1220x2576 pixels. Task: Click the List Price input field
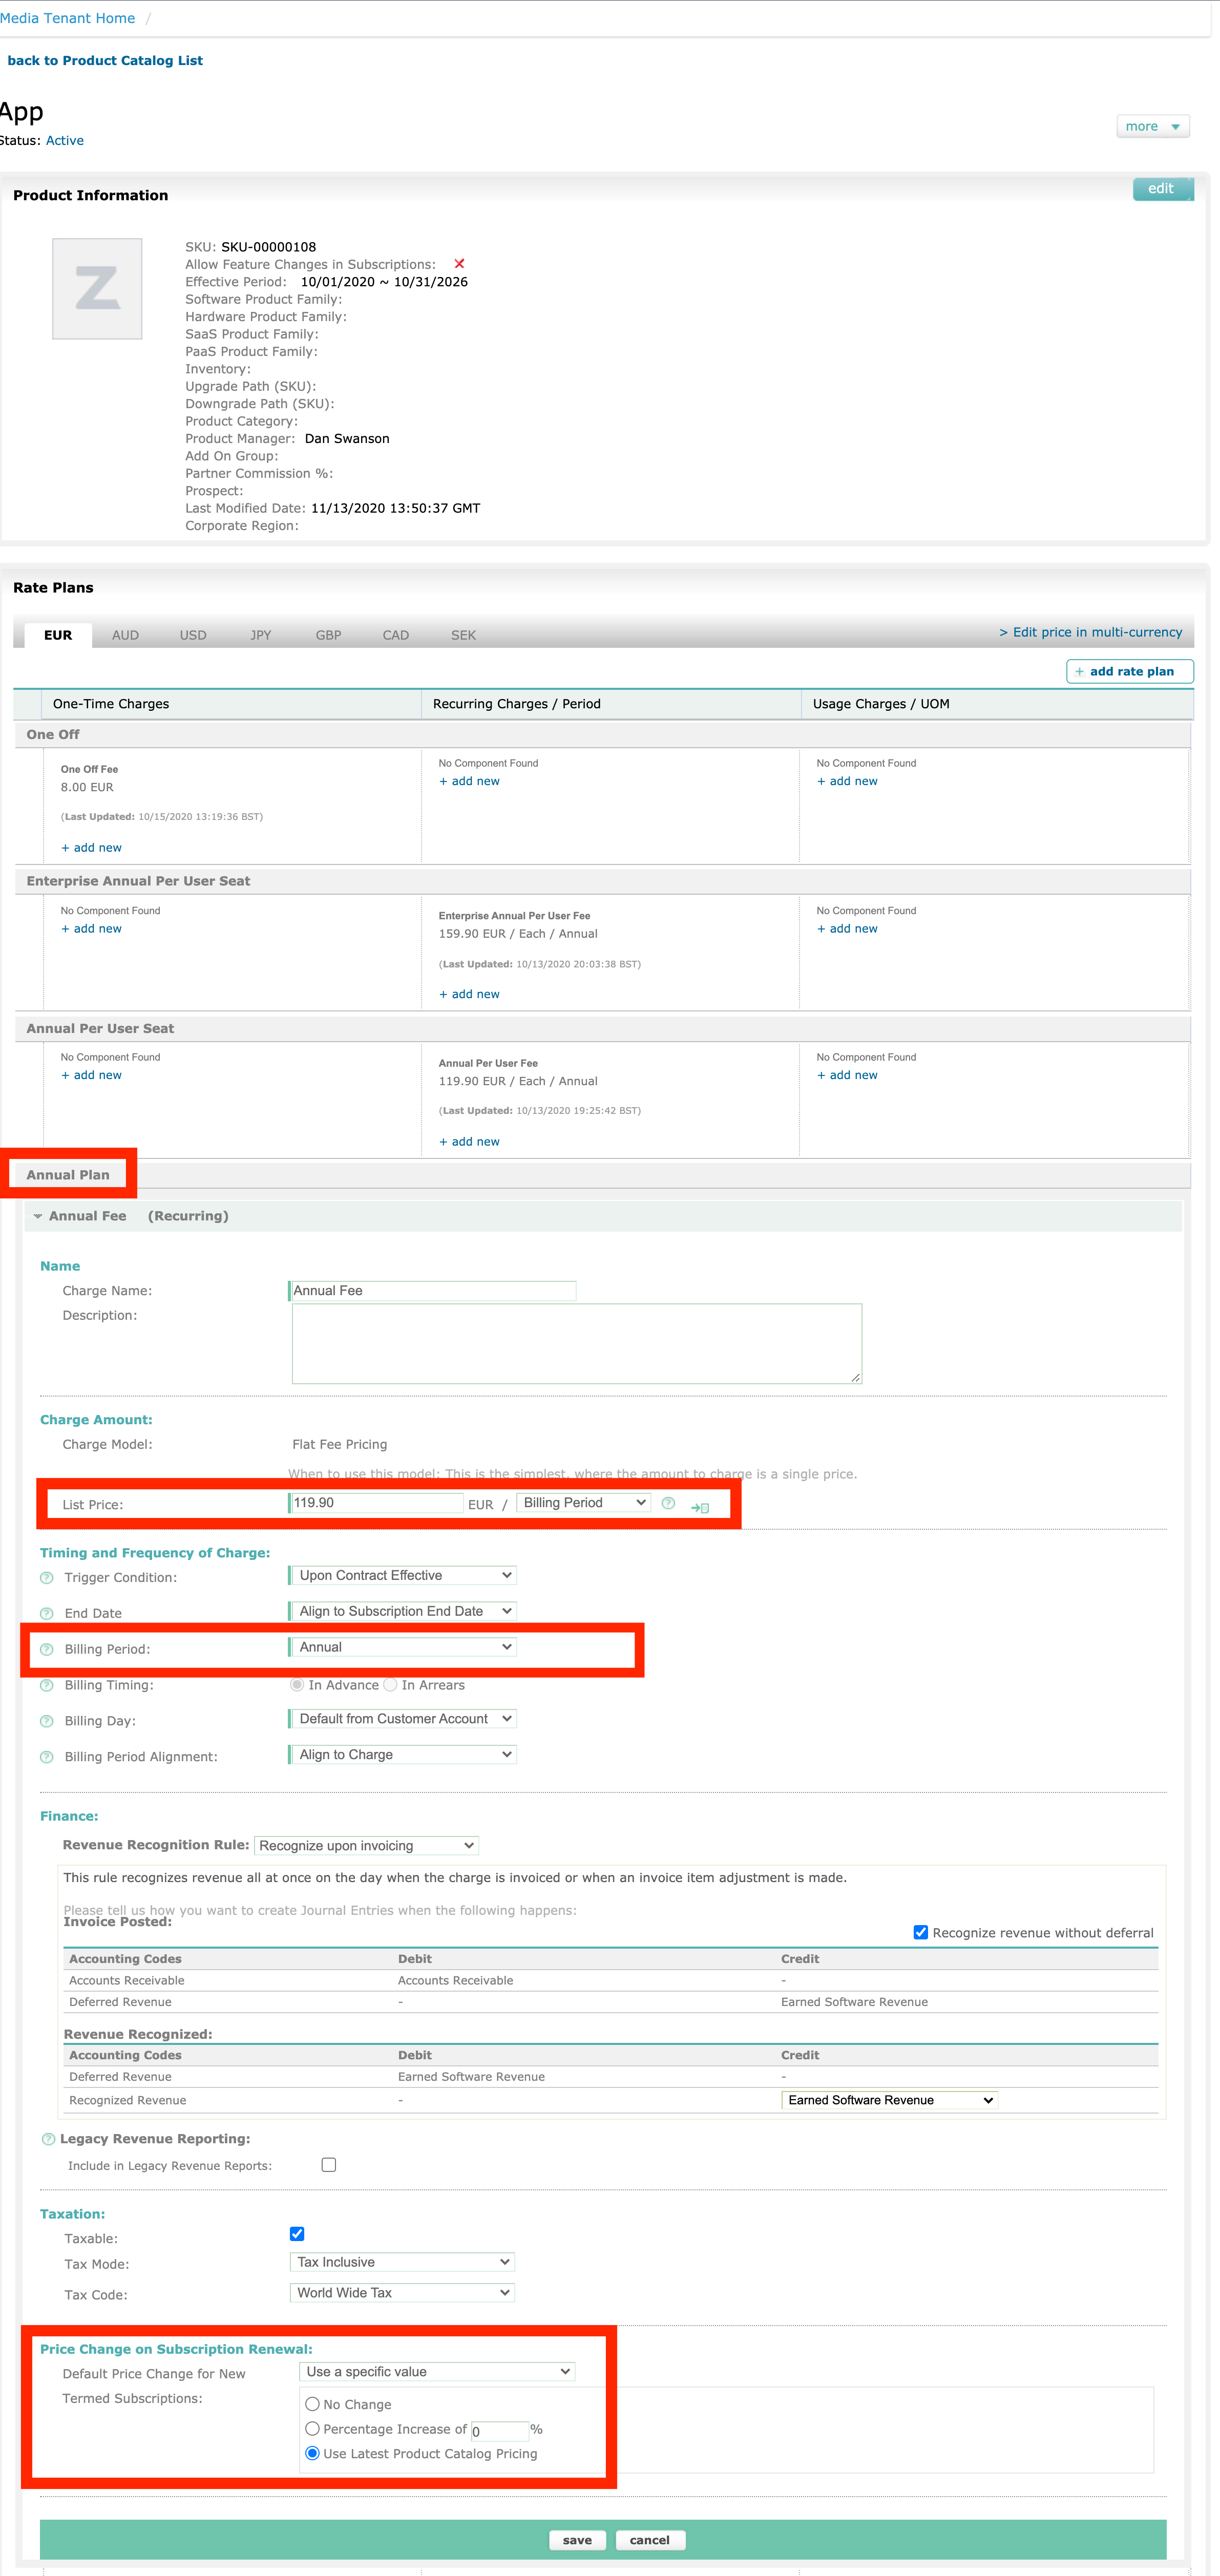[x=377, y=1503]
